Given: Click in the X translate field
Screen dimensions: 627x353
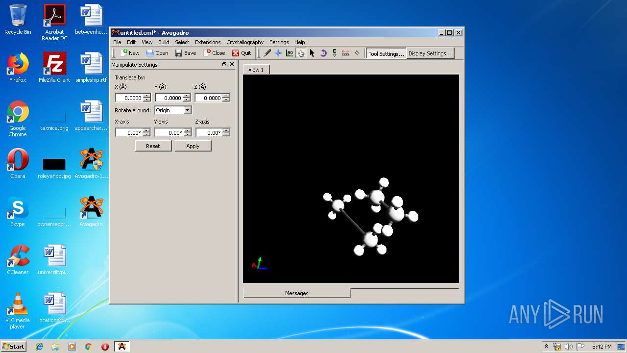Looking at the screenshot, I should (129, 98).
